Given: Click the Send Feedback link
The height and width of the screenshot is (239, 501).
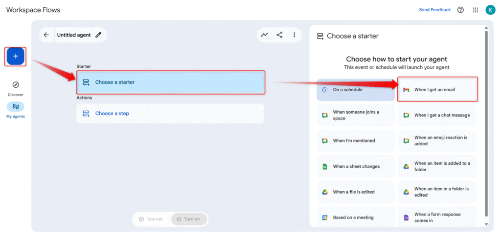Looking at the screenshot, I should (435, 10).
